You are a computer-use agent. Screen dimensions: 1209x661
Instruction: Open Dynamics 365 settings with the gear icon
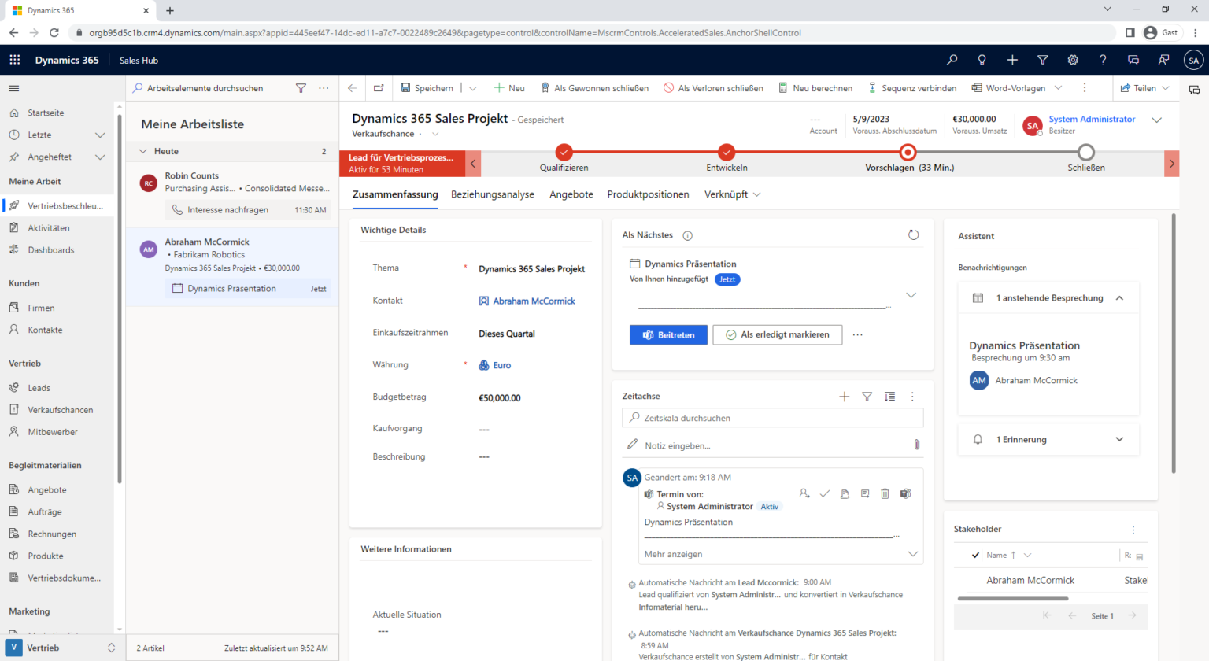point(1072,60)
